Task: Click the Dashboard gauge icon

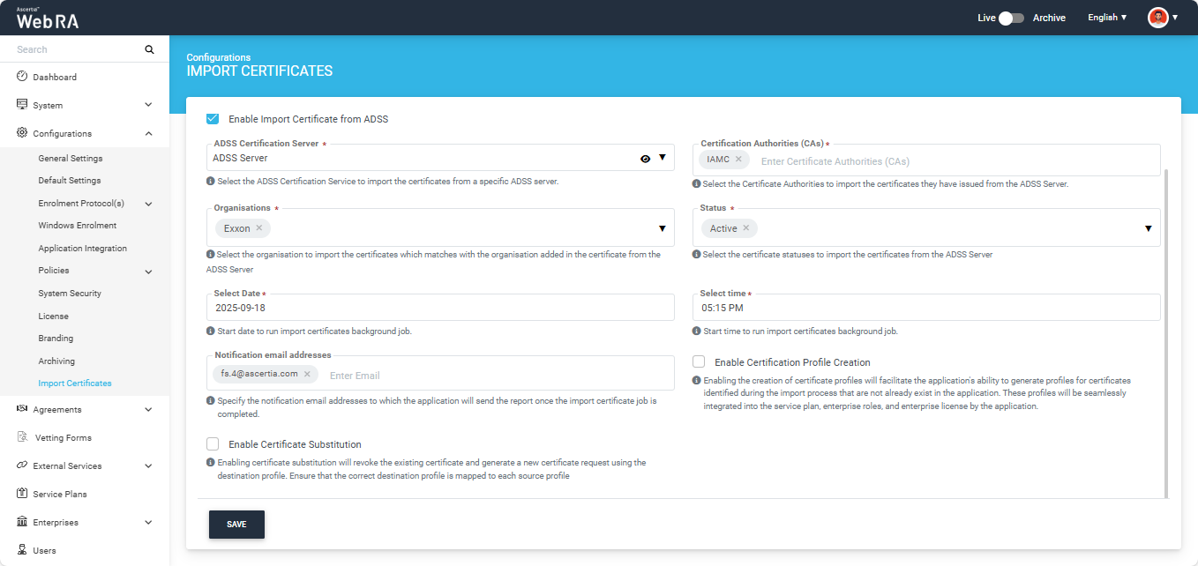Action: click(22, 77)
